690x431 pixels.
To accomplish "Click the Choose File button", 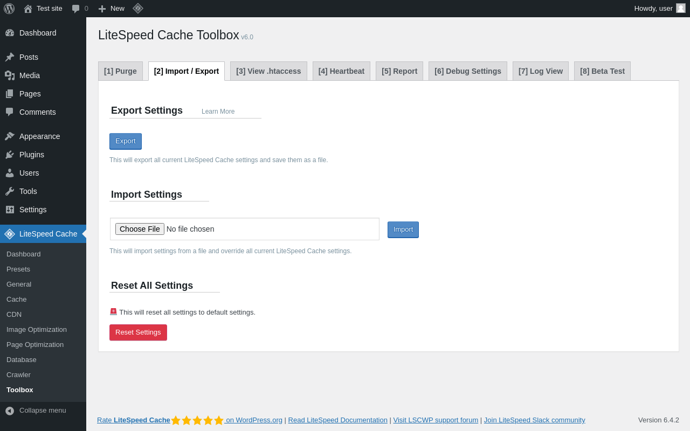I will 140,229.
